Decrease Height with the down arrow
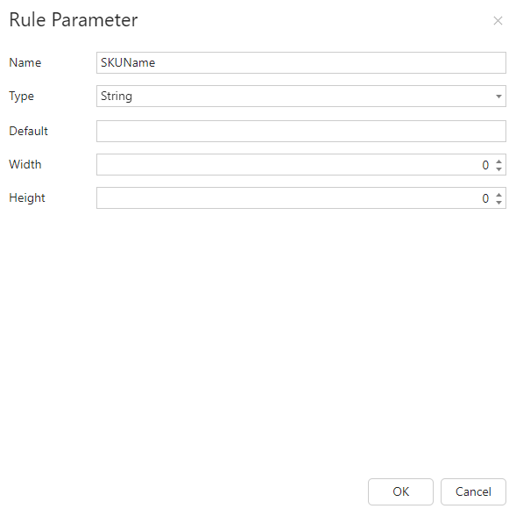This screenshot has width=516, height=516. 498,202
